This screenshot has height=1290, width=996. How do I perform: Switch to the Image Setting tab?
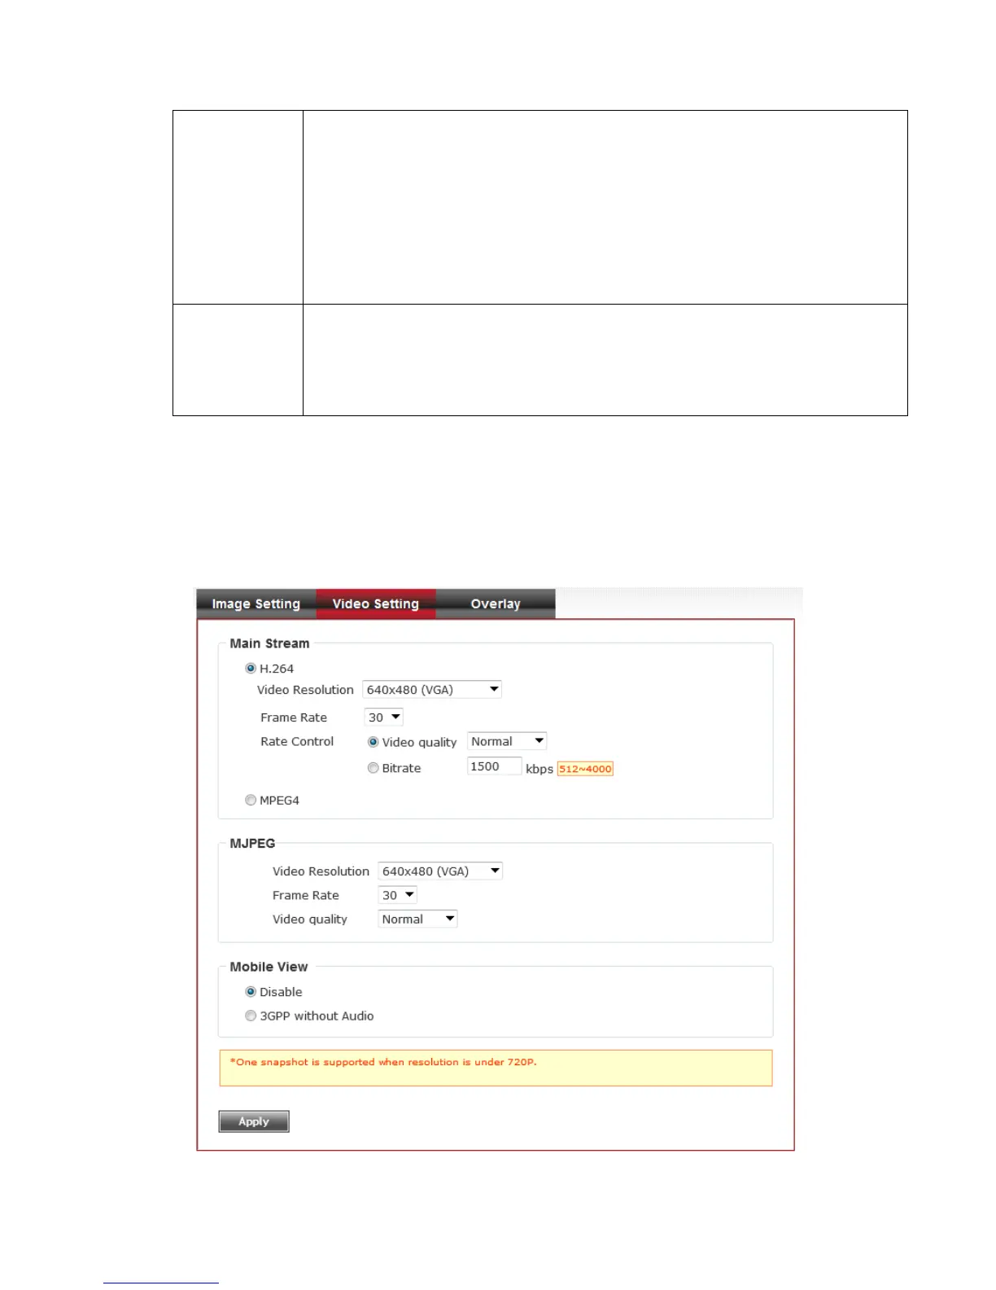(x=256, y=603)
